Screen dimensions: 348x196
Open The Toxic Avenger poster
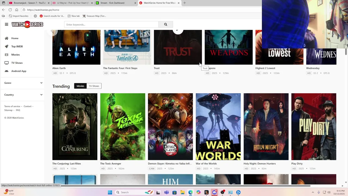(123, 127)
